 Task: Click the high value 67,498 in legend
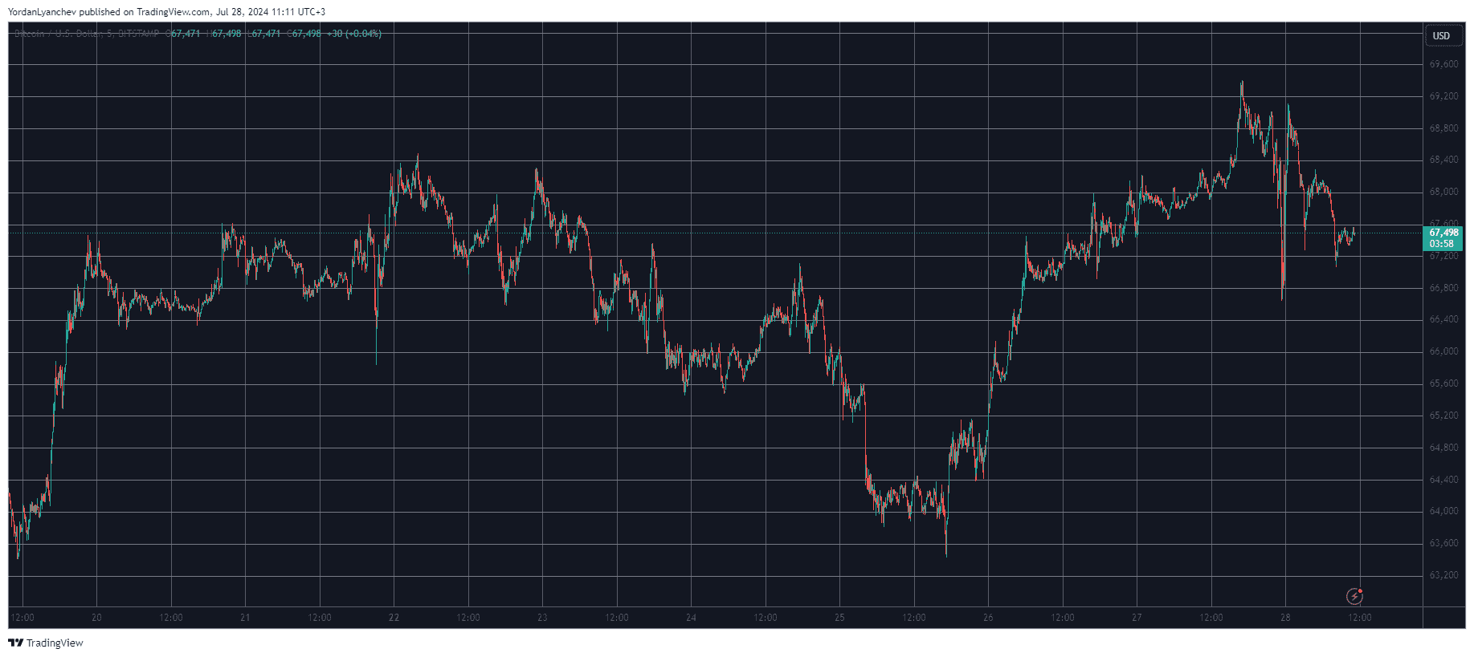(x=227, y=34)
